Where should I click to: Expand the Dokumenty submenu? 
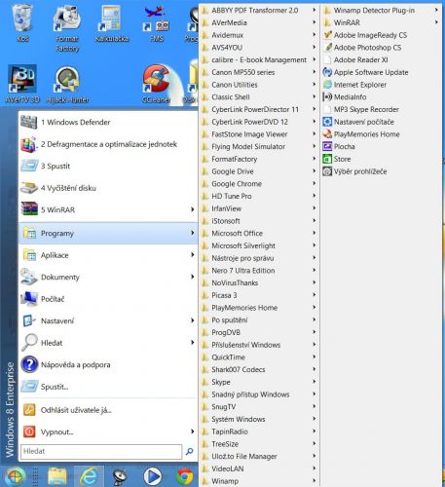[x=108, y=277]
